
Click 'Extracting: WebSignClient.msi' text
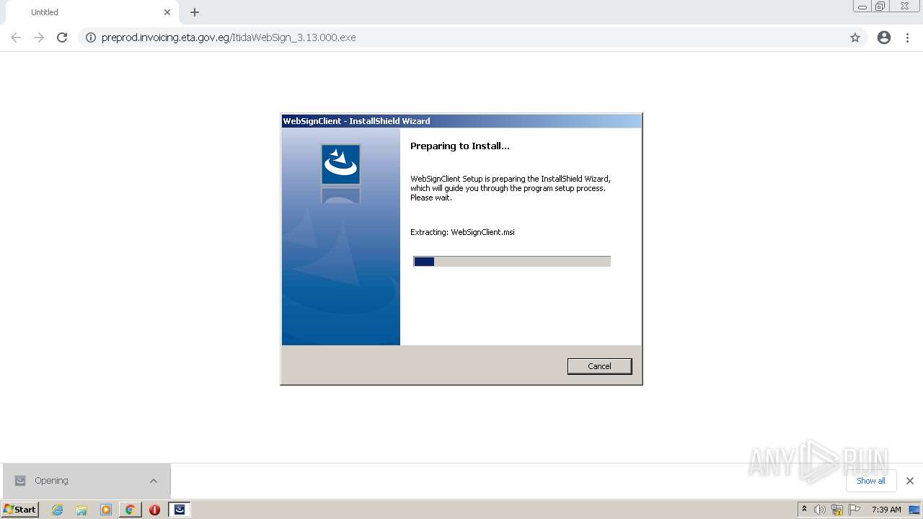click(462, 232)
